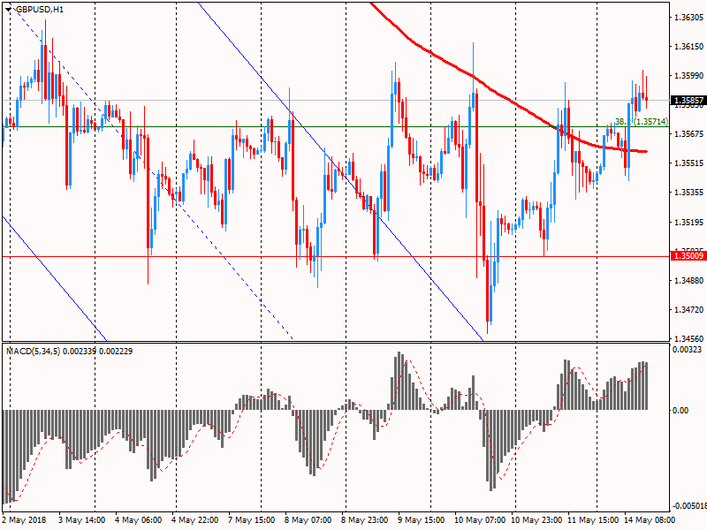Click the GBPUSD,H1 chart title
The height and width of the screenshot is (530, 707).
point(39,9)
